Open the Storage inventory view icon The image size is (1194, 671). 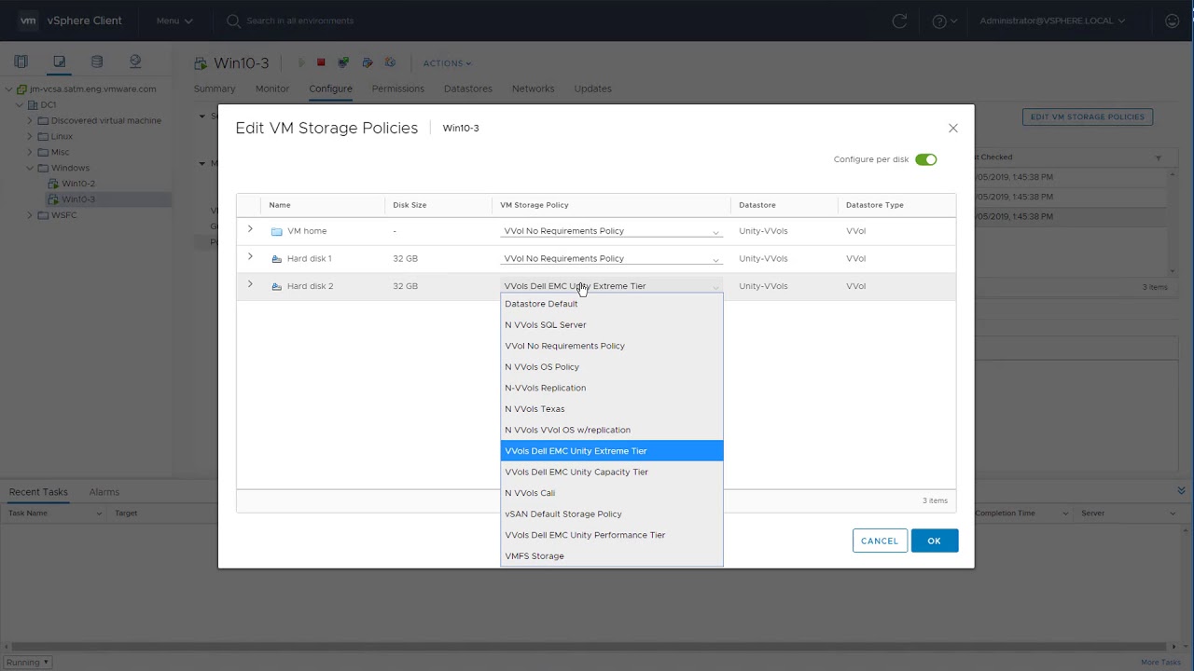pos(97,62)
